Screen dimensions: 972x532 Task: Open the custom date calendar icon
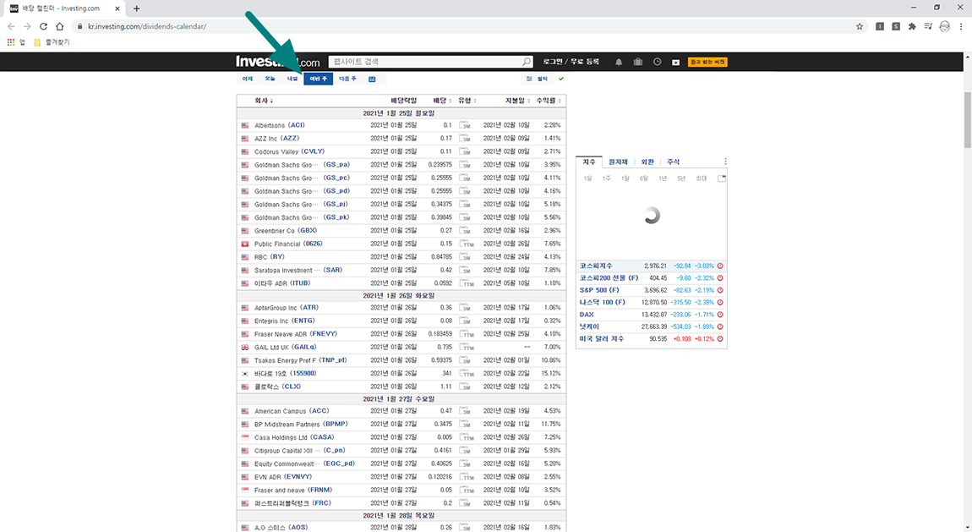pos(372,79)
